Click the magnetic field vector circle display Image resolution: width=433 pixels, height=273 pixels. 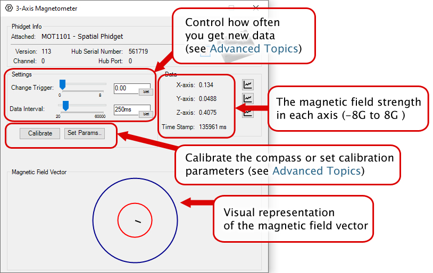135,220
